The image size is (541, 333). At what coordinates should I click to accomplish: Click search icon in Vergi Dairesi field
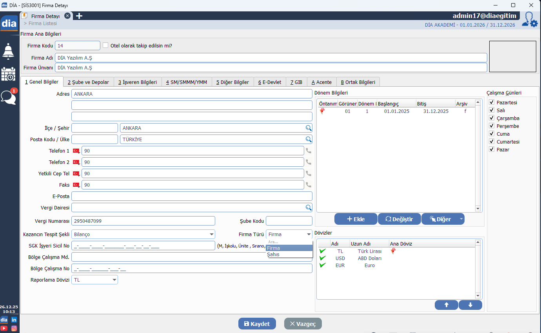click(309, 207)
